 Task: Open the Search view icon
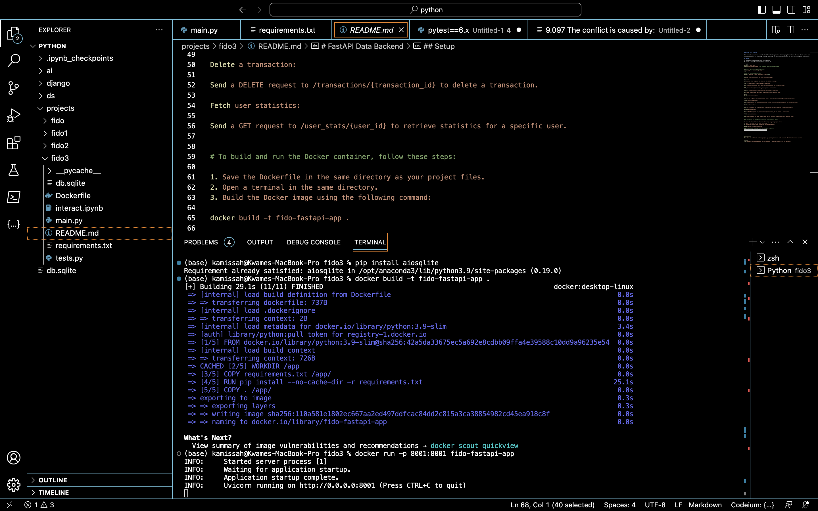pyautogui.click(x=14, y=61)
